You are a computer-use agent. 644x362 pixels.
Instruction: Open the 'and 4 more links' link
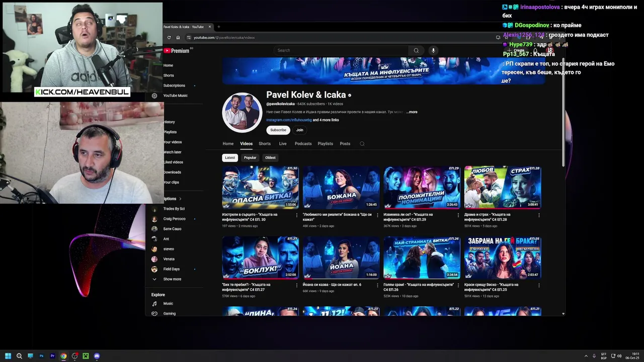pyautogui.click(x=326, y=120)
